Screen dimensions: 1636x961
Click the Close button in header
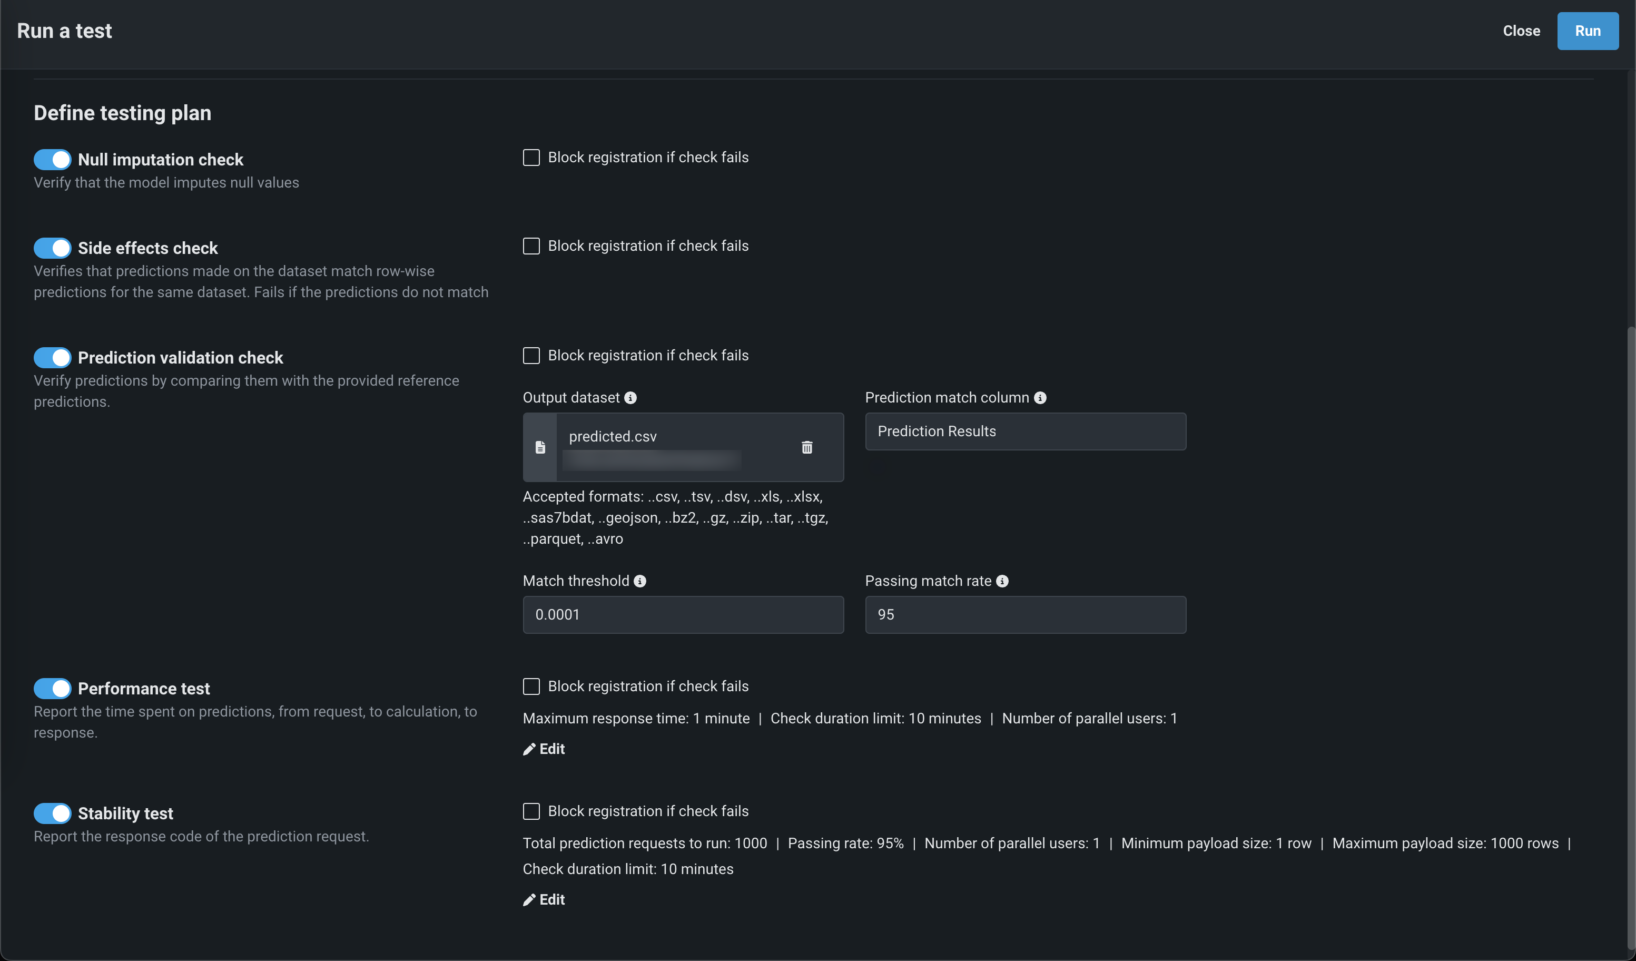coord(1521,31)
